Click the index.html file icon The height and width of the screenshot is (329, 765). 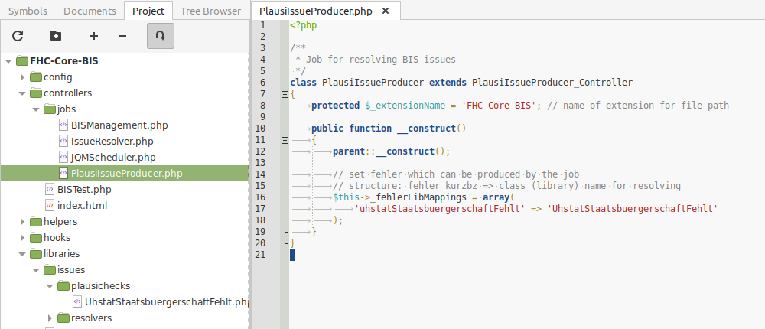point(50,205)
